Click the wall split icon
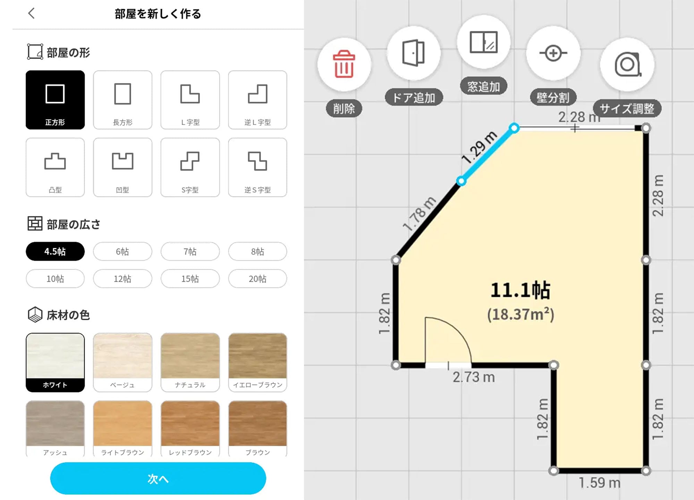The height and width of the screenshot is (500, 694). 553,53
